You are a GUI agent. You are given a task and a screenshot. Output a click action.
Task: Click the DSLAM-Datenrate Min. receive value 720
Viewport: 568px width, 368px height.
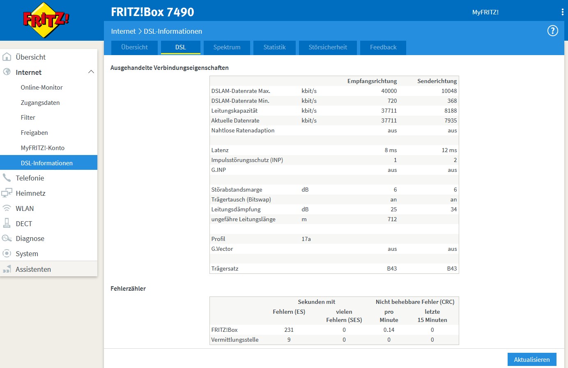click(392, 101)
